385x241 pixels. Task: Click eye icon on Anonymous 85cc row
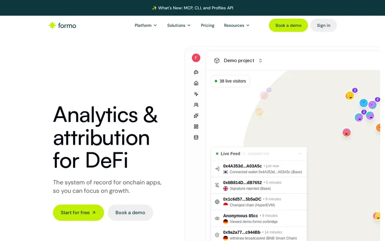tap(217, 218)
